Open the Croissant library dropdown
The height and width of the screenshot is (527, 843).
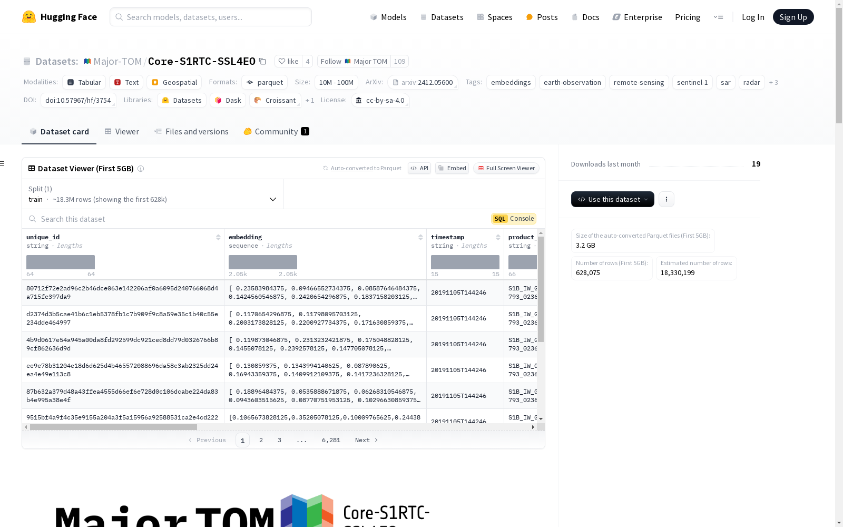[x=275, y=100]
